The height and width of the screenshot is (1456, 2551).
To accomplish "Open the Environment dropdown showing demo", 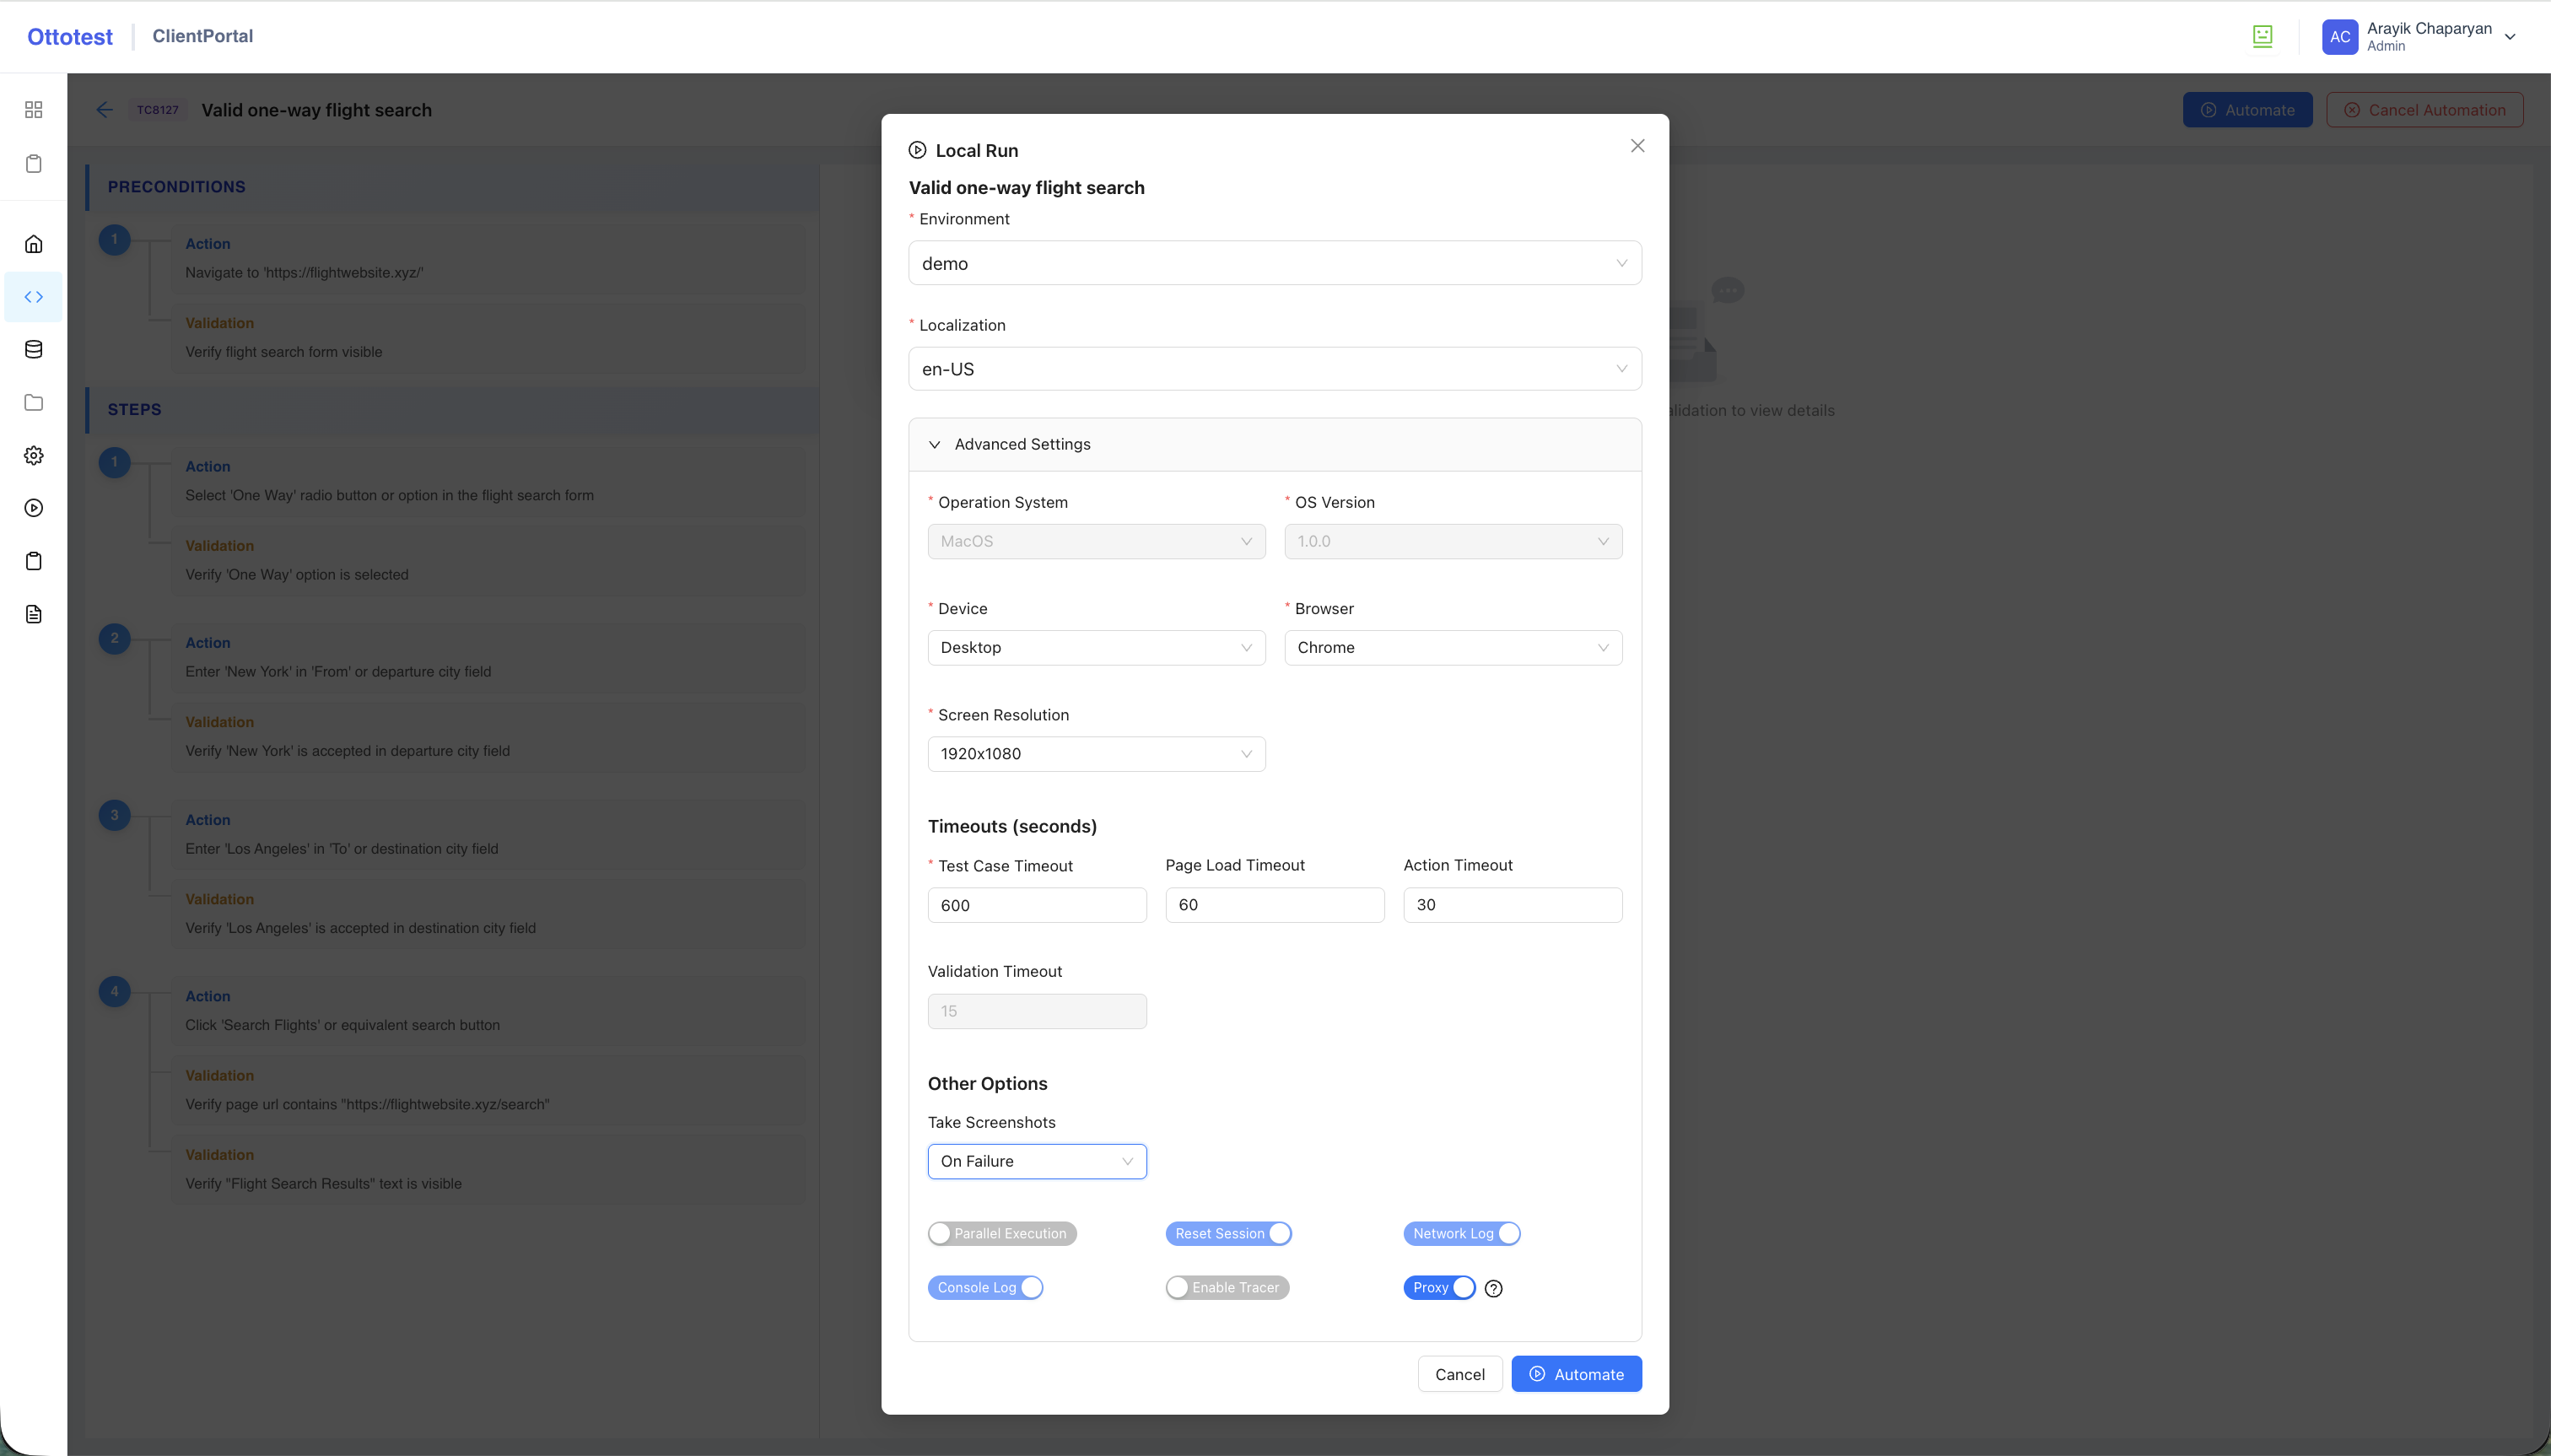I will [x=1274, y=263].
